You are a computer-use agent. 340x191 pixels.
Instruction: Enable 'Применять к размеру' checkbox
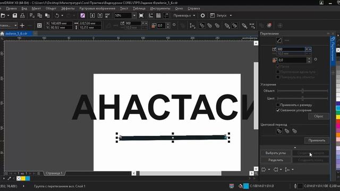point(278,105)
